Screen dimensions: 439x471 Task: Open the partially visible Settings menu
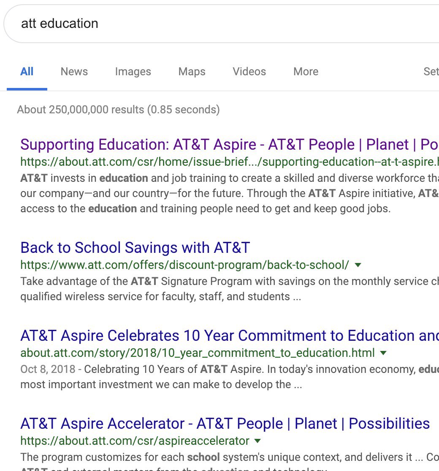point(431,71)
